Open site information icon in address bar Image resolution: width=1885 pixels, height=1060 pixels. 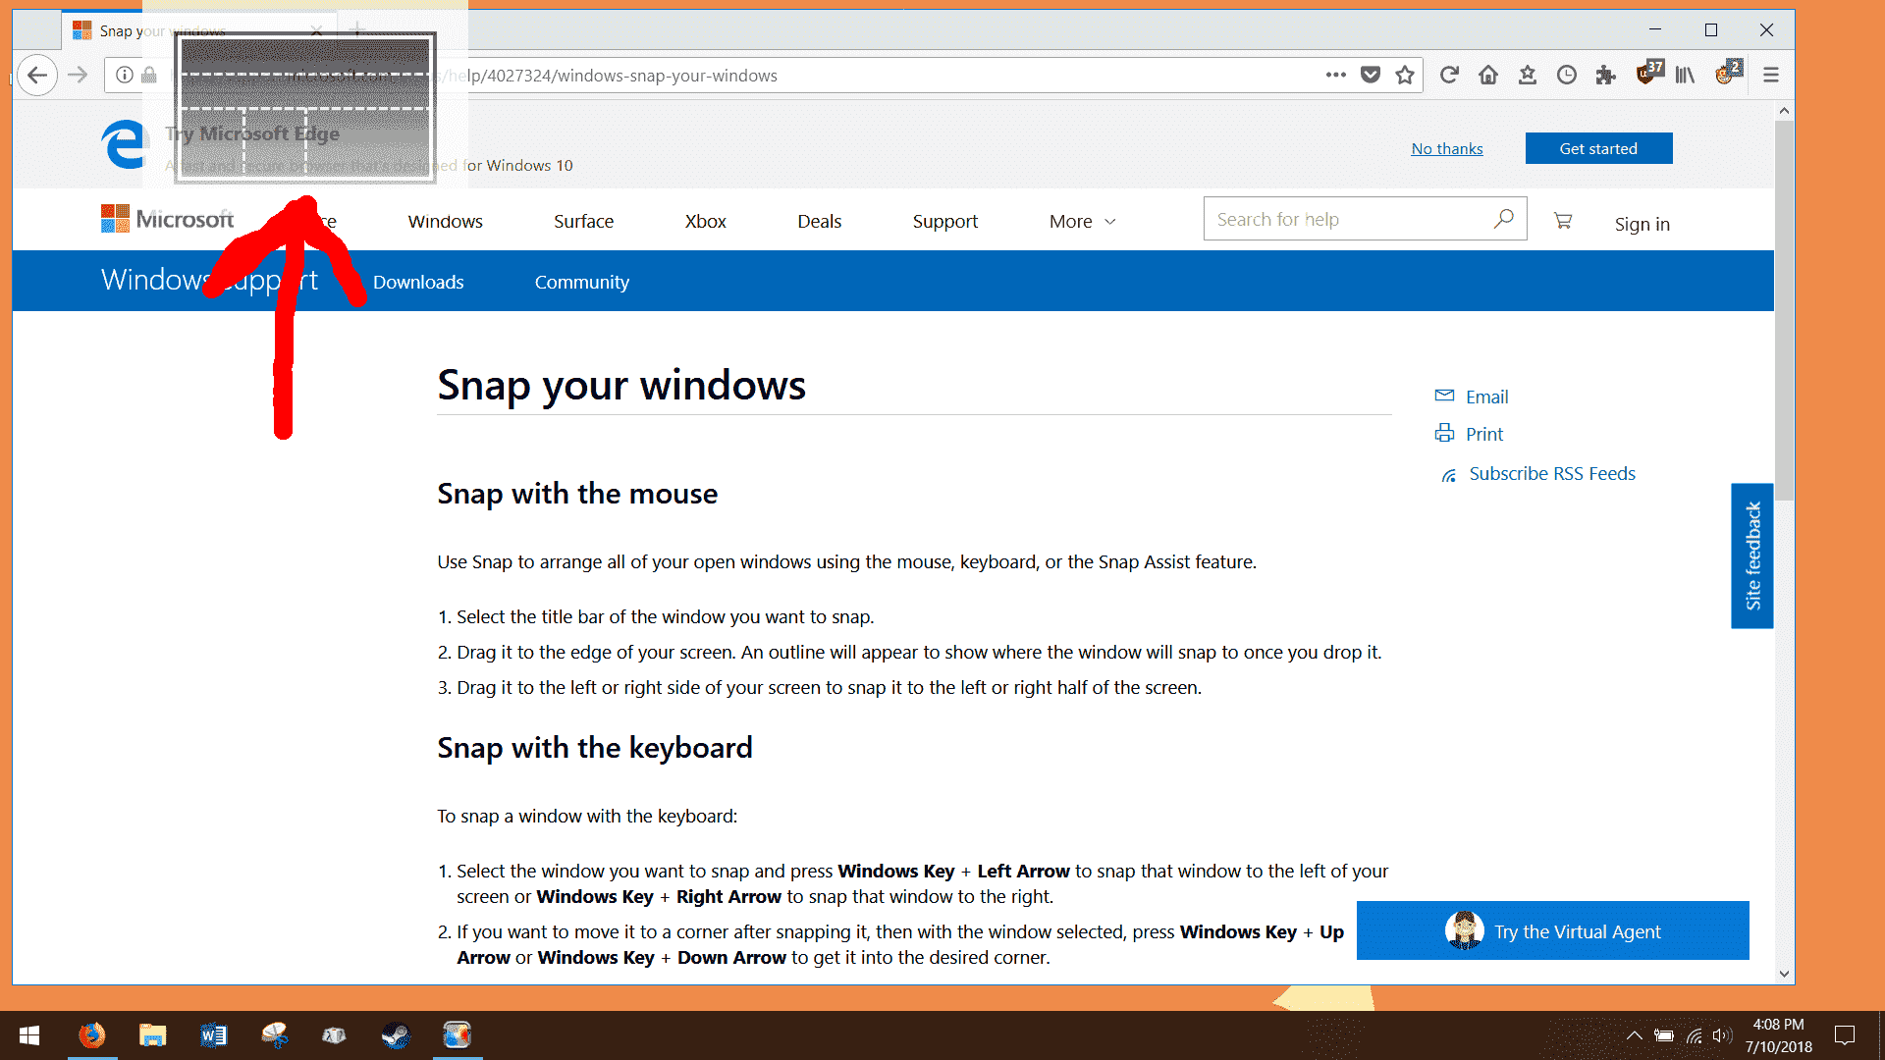click(x=125, y=75)
